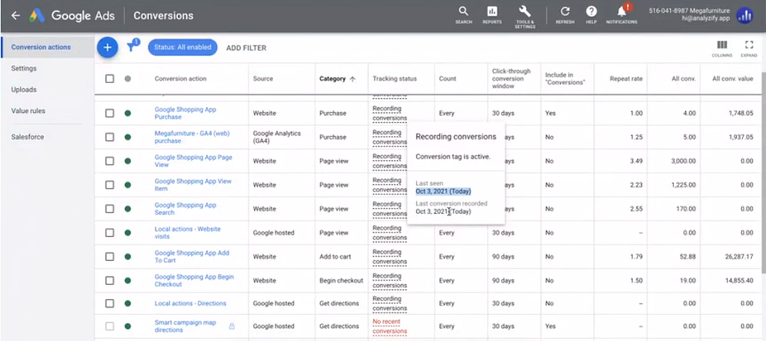Check the Google Shopping App Purchase row

(109, 113)
